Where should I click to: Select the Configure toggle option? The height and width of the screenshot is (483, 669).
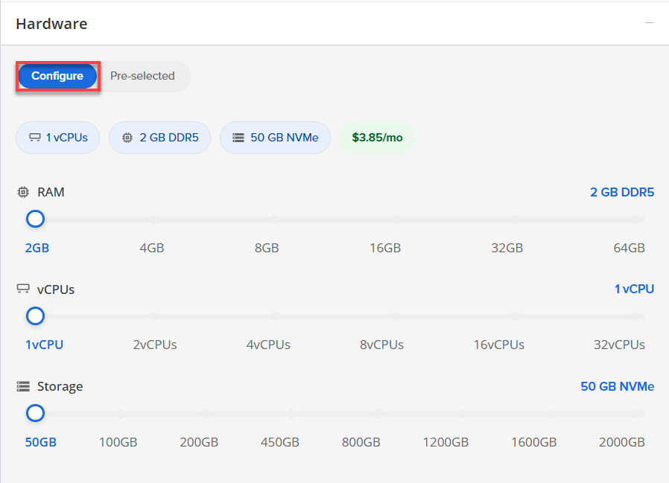pyautogui.click(x=57, y=76)
